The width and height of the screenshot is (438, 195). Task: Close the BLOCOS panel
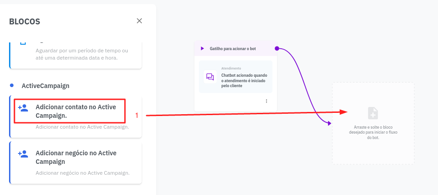point(139,21)
